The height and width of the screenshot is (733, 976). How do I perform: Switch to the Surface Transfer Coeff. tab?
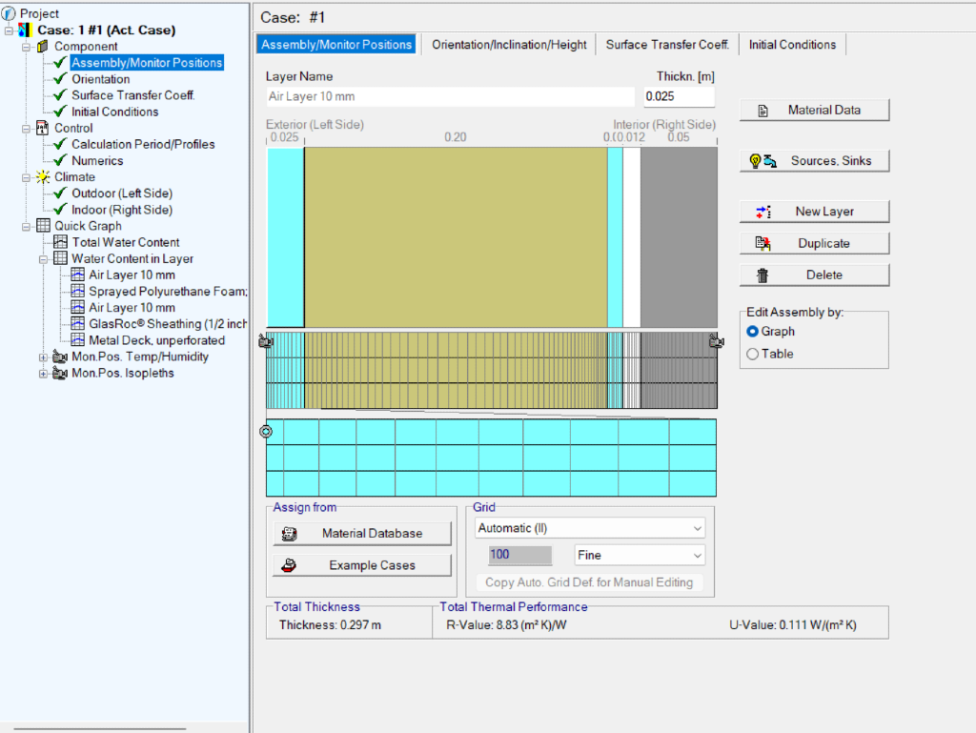pos(667,45)
